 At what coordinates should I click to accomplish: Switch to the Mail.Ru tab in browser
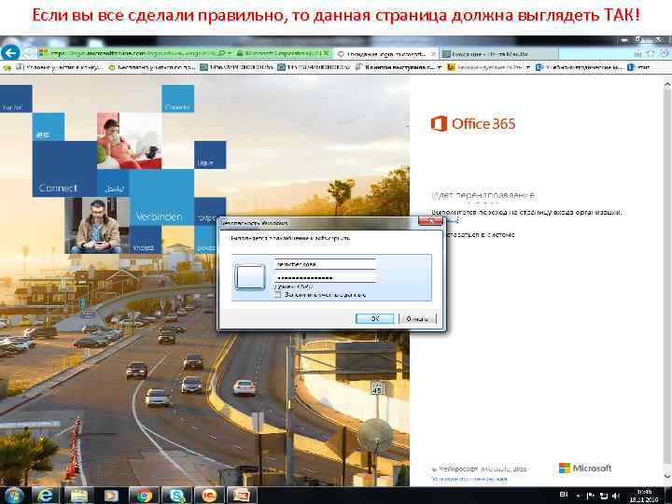point(498,54)
